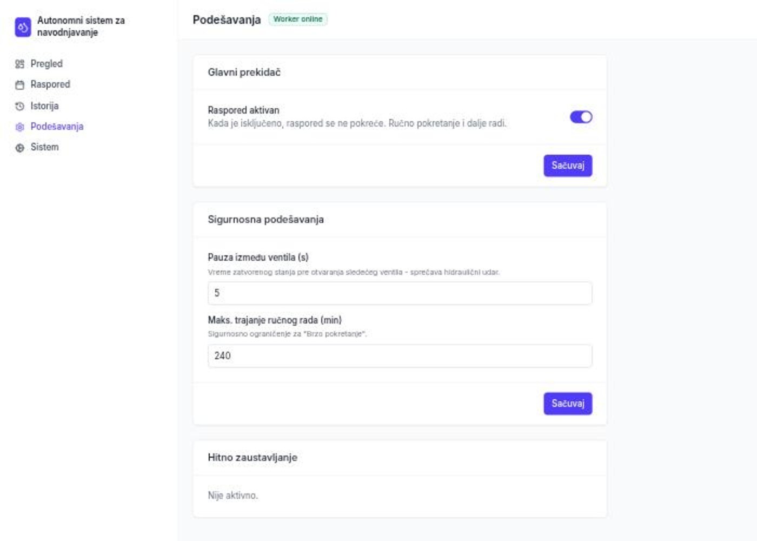The width and height of the screenshot is (757, 541).
Task: Click the water-drop app logo icon
Action: click(x=23, y=27)
